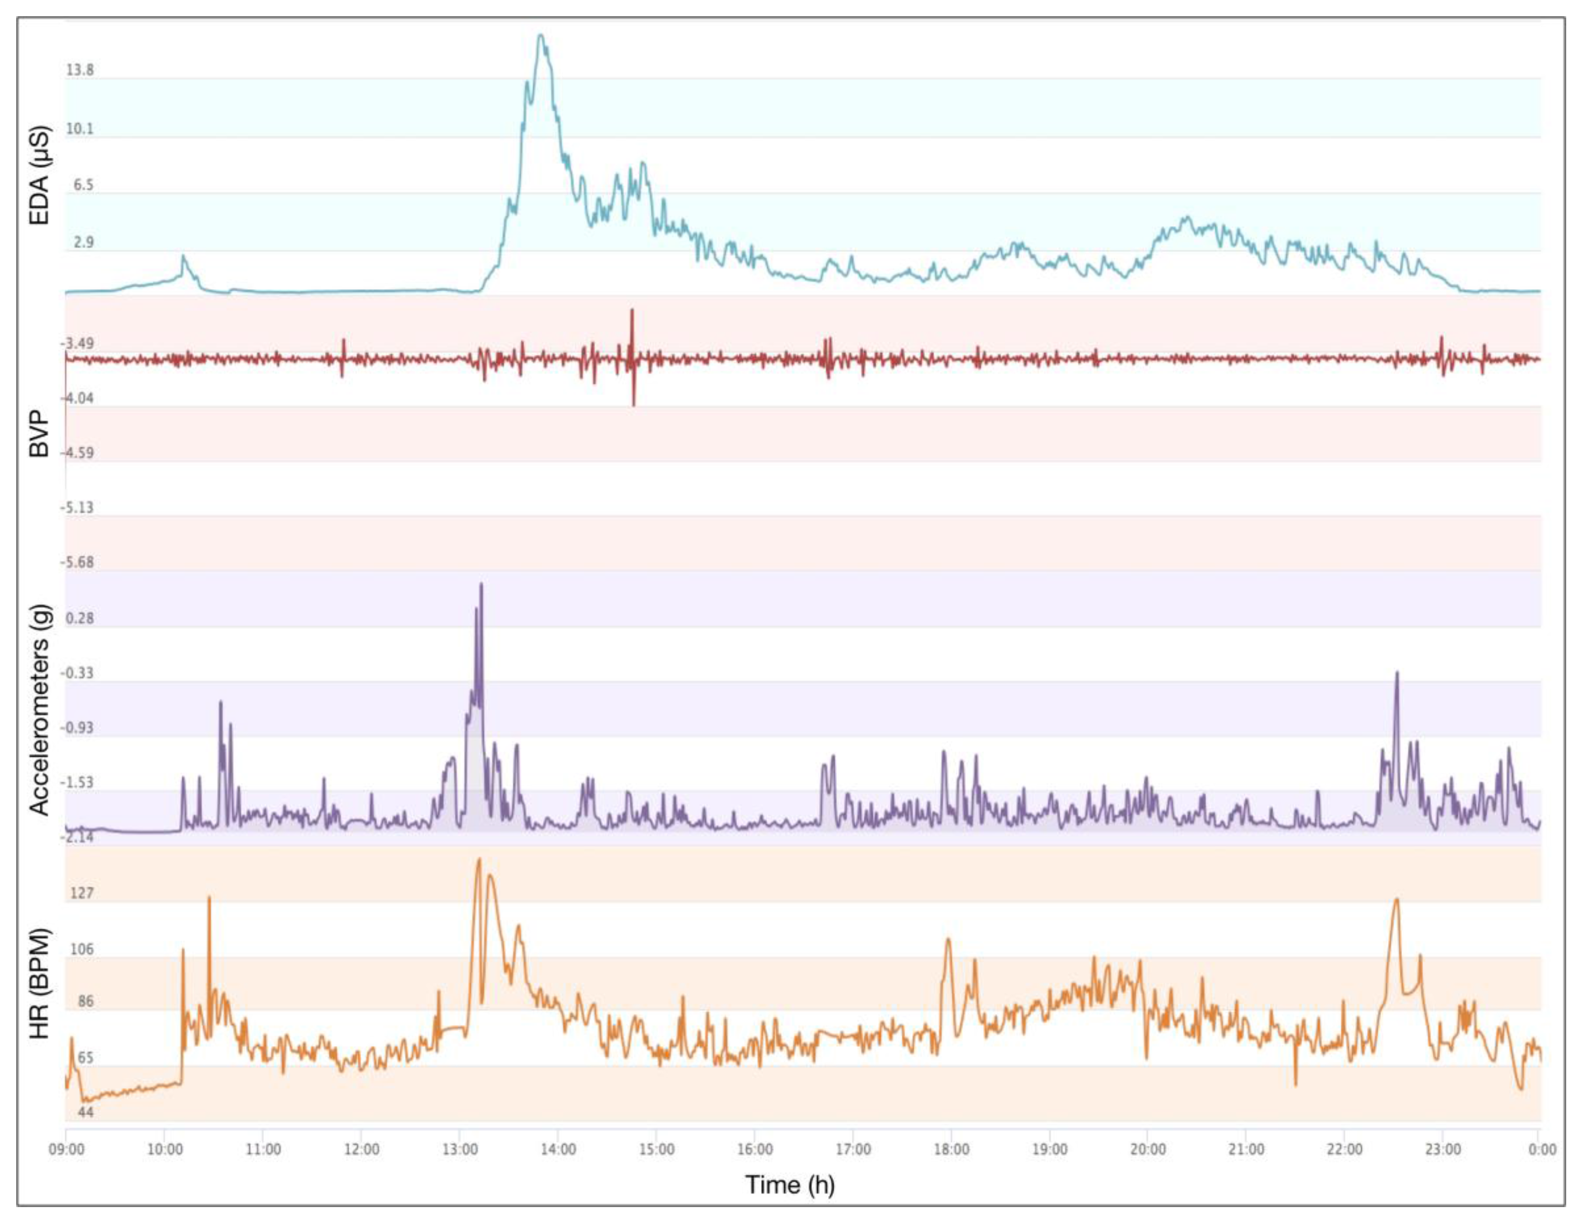Click the highest HR peak after 13:00
The height and width of the screenshot is (1218, 1578).
click(x=478, y=860)
